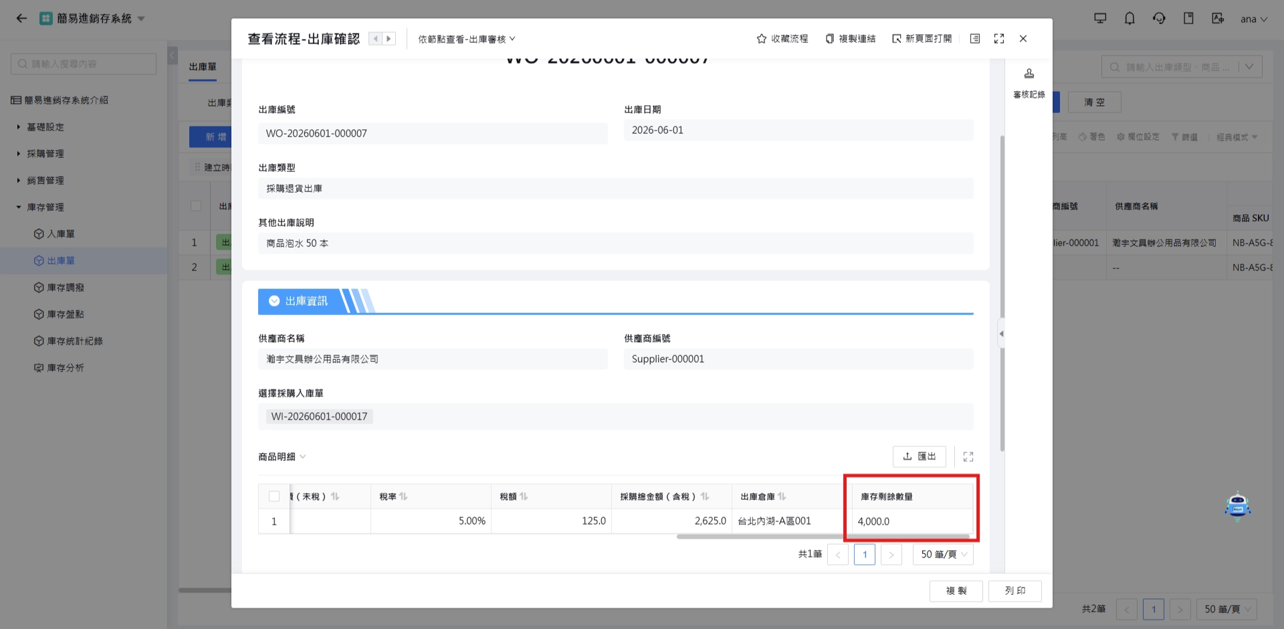Collapse 庫存管理 in sidebar
This screenshot has height=629, width=1284.
(45, 207)
